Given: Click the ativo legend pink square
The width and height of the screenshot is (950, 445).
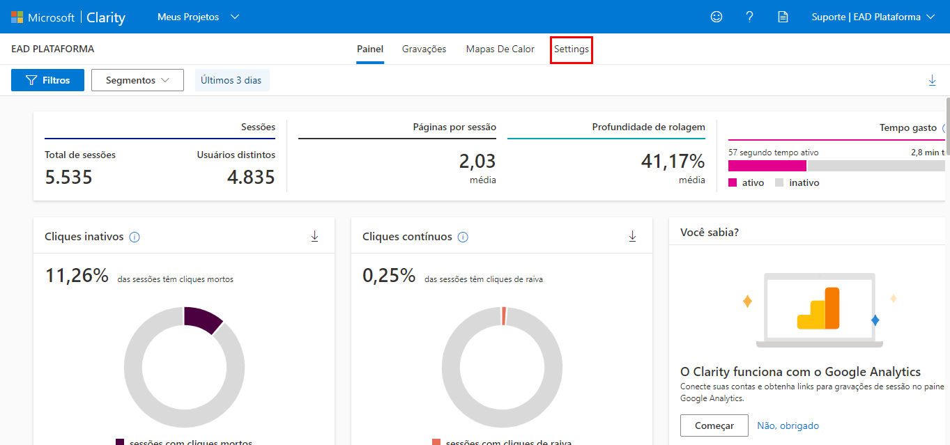Looking at the screenshot, I should pyautogui.click(x=733, y=182).
